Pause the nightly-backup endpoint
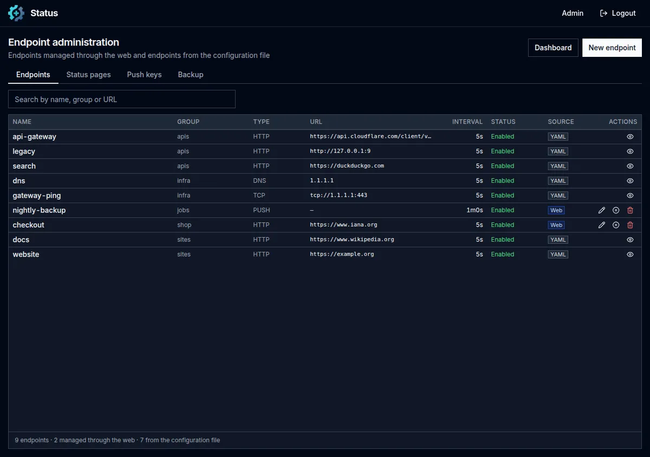This screenshot has width=650, height=457. [616, 210]
